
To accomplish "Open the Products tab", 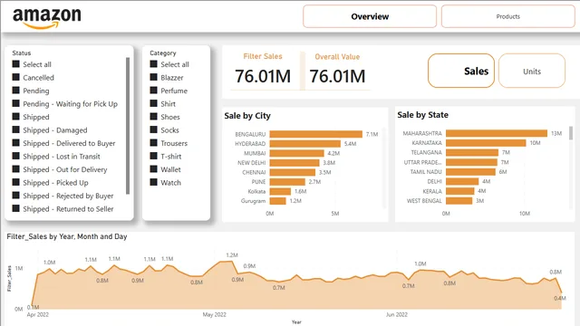I will tap(507, 16).
